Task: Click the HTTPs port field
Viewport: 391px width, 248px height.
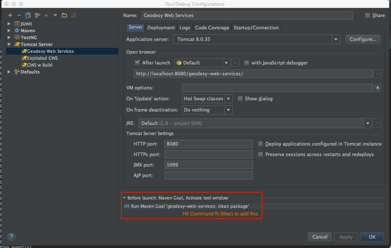Action: coord(209,154)
